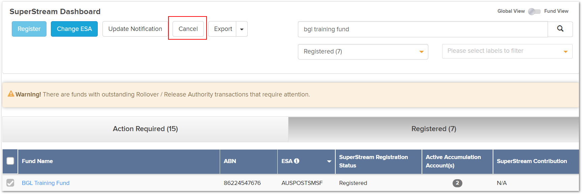Click the dropdown arrow on Registered (7) filter
The height and width of the screenshot is (194, 582).
421,51
